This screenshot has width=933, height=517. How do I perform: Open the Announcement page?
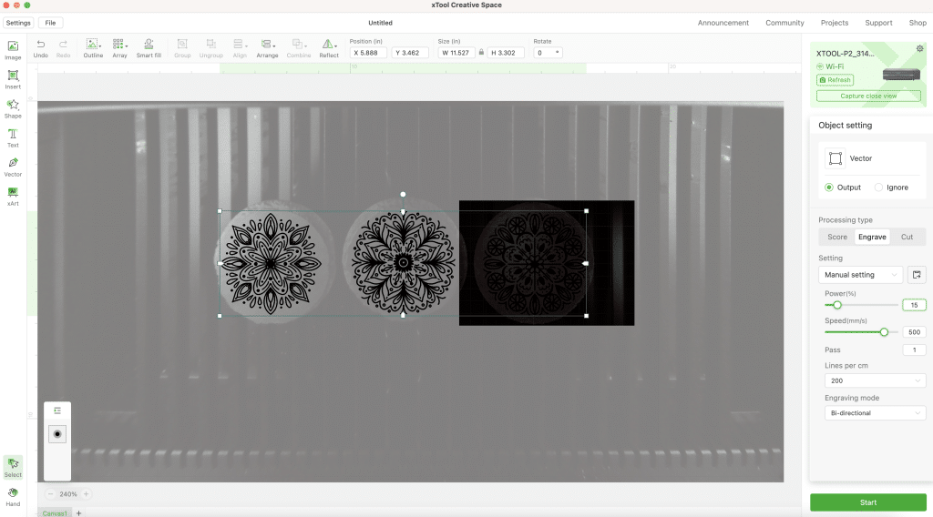723,23
